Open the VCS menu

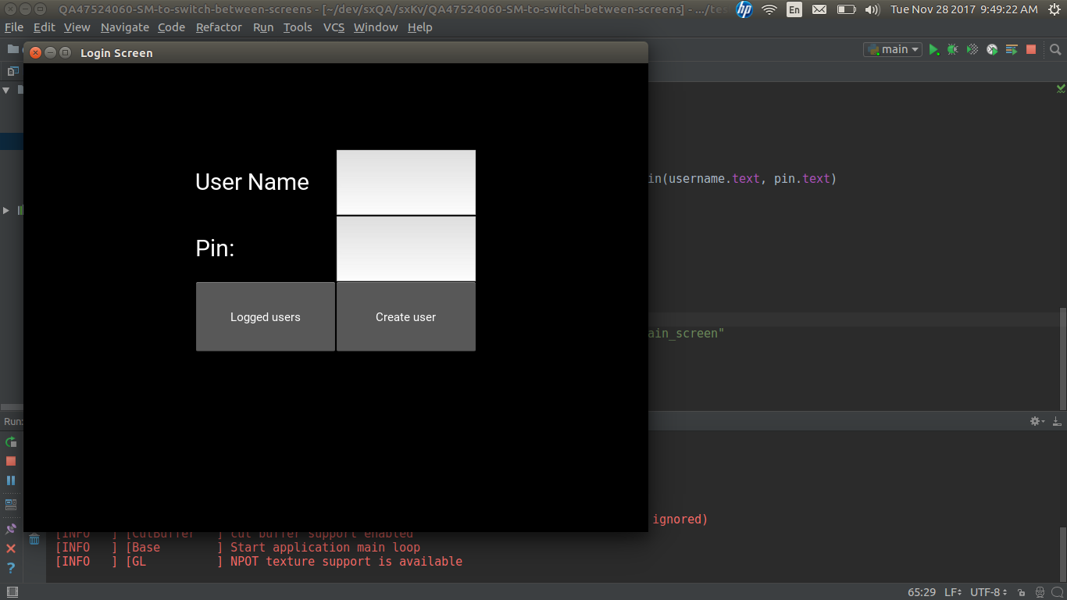(x=334, y=27)
